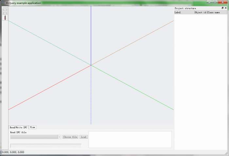Click the Object id column header
Viewport: 229px width, 156px height.
[200, 12]
